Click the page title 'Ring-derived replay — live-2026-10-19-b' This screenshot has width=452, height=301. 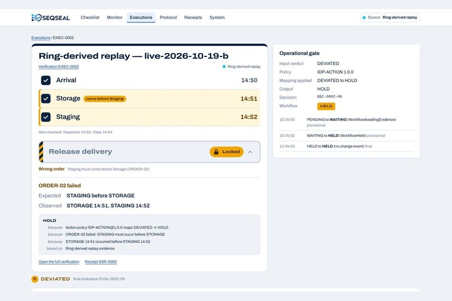133,56
